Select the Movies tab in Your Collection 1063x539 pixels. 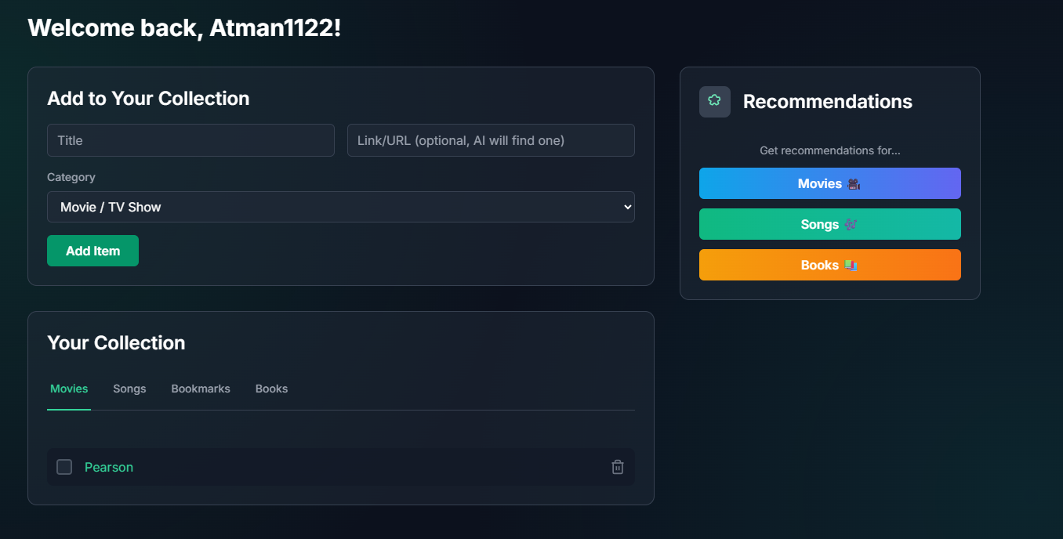pyautogui.click(x=69, y=389)
